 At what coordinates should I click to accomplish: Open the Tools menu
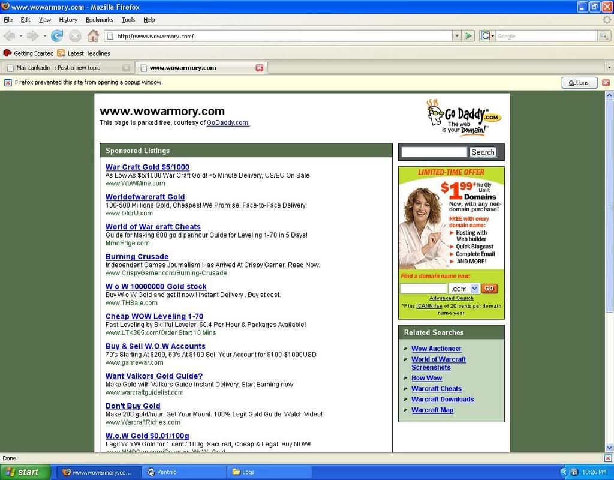click(128, 20)
